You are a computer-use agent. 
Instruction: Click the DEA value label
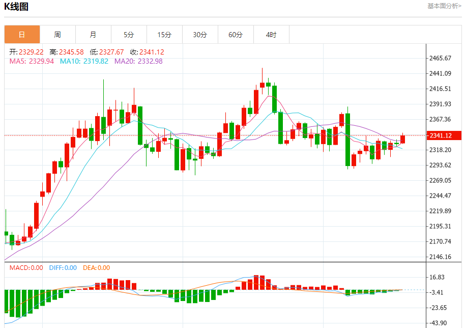point(96,267)
